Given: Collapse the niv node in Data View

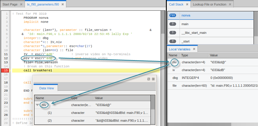Looking at the screenshot, I should [37, 105].
